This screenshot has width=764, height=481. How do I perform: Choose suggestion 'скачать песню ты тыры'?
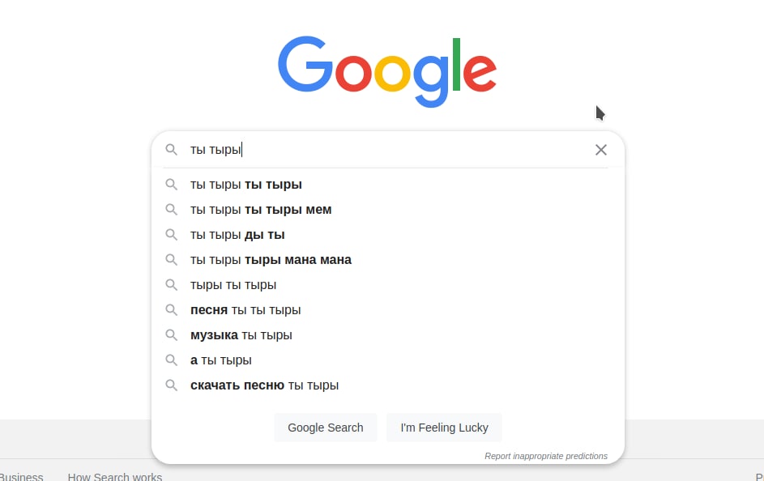(x=388, y=385)
